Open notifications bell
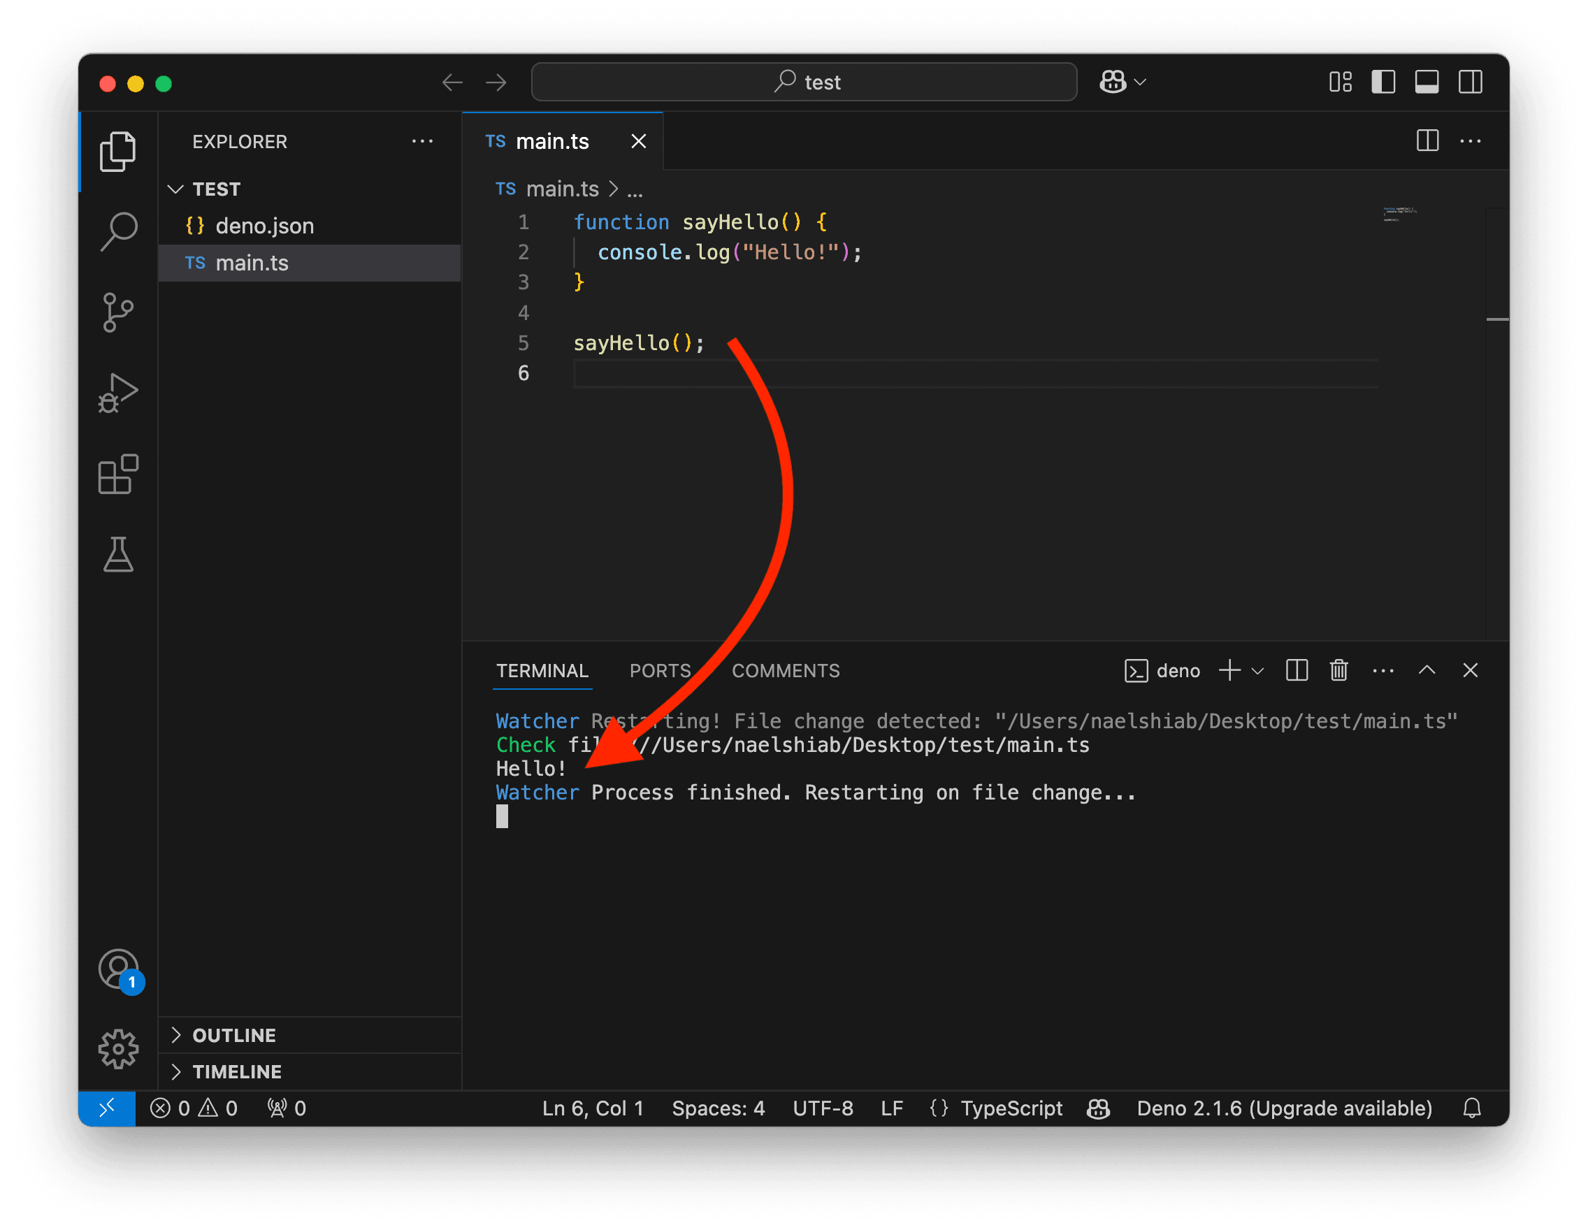1588x1230 pixels. coord(1471,1108)
